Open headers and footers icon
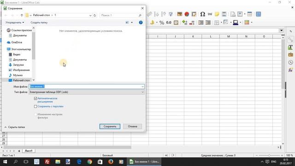This screenshot has height=166, width=295. [224, 14]
